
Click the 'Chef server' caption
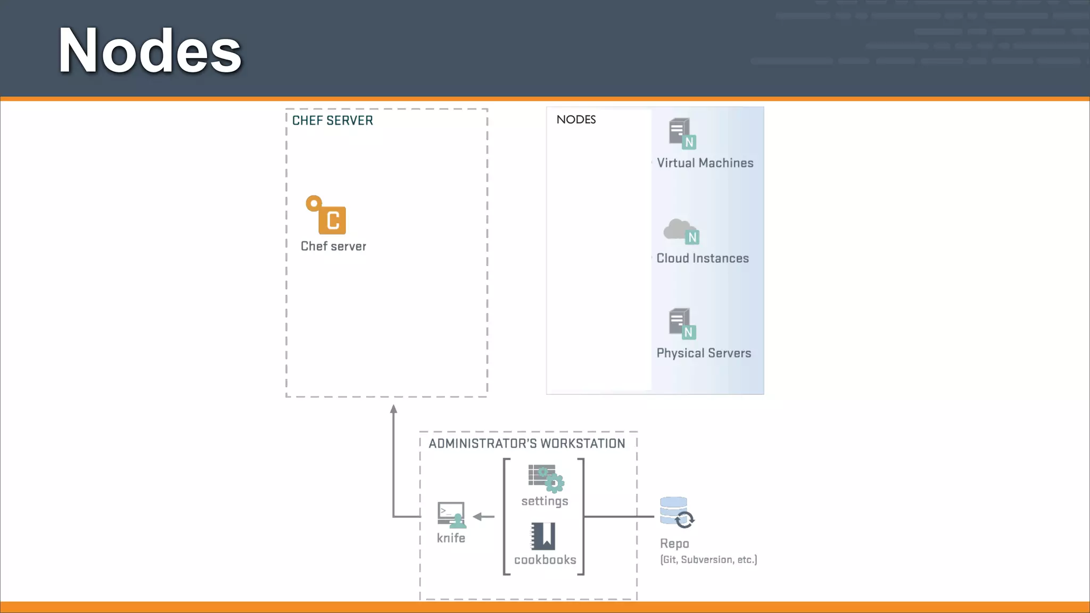[333, 246]
